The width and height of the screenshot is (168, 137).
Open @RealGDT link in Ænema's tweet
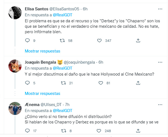[62, 110]
